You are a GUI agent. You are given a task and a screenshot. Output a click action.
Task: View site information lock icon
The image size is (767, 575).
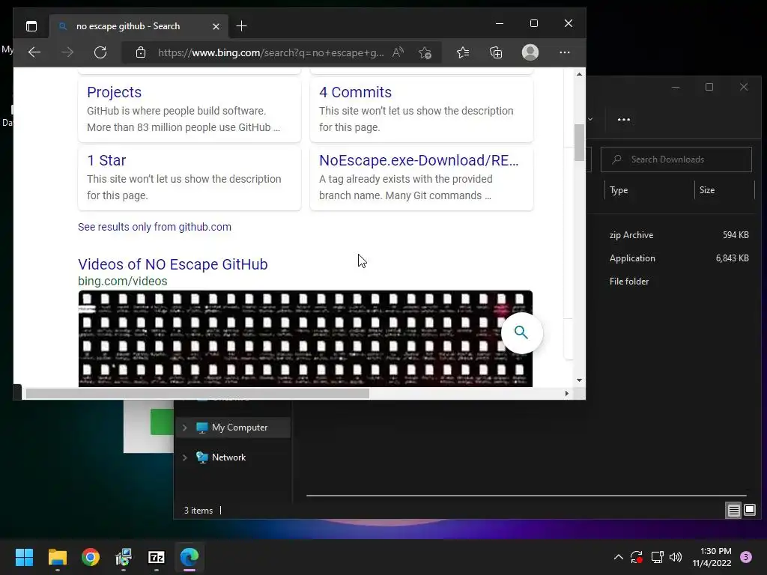[x=140, y=52]
